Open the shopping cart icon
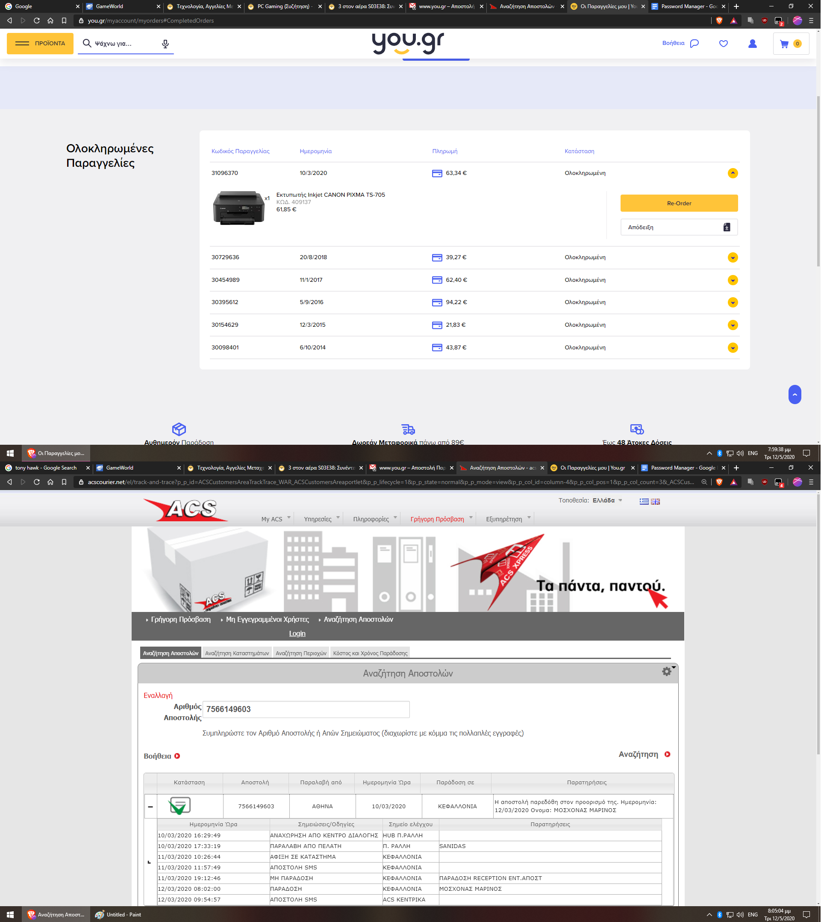Image resolution: width=824 pixels, height=922 pixels. [791, 44]
